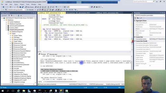Open File Explorer from the taskbar

click(24, 91)
